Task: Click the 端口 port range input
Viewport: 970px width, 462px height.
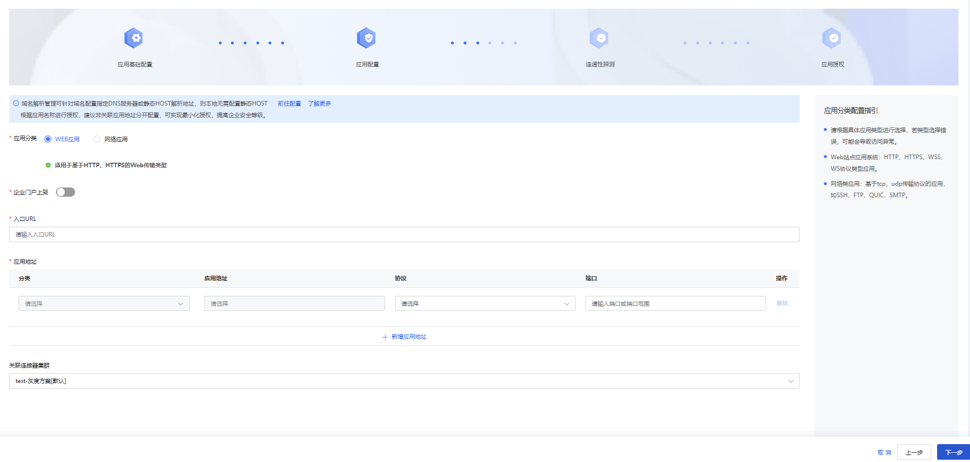Action: (676, 303)
